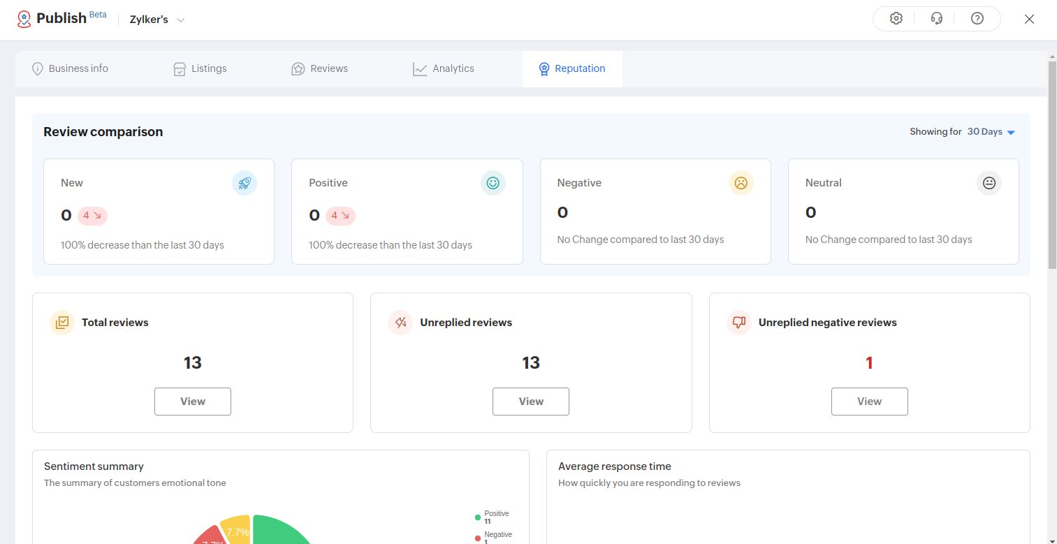This screenshot has width=1057, height=544.
Task: Switch to the Listings tab
Action: (x=200, y=69)
